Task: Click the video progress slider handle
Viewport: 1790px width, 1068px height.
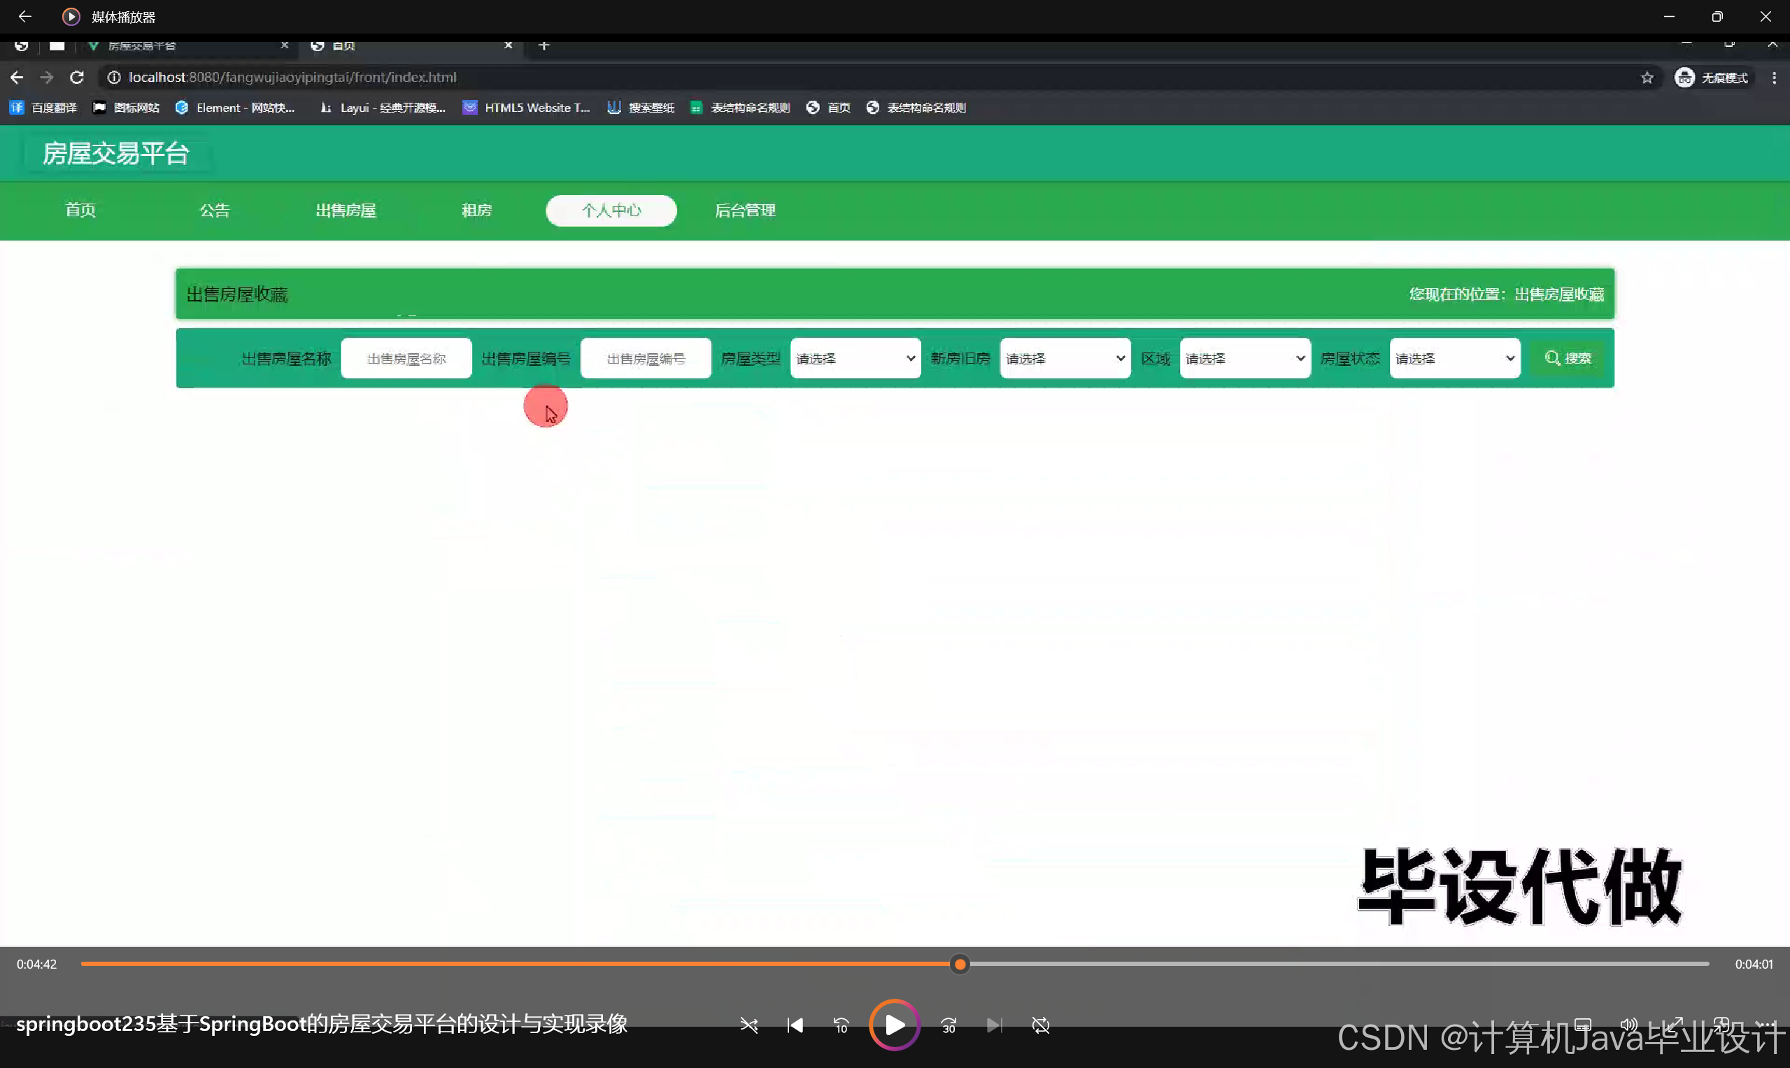Action: pyautogui.click(x=960, y=964)
